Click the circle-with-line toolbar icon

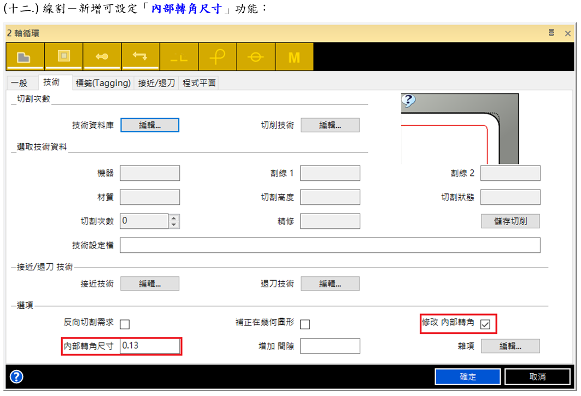point(255,57)
